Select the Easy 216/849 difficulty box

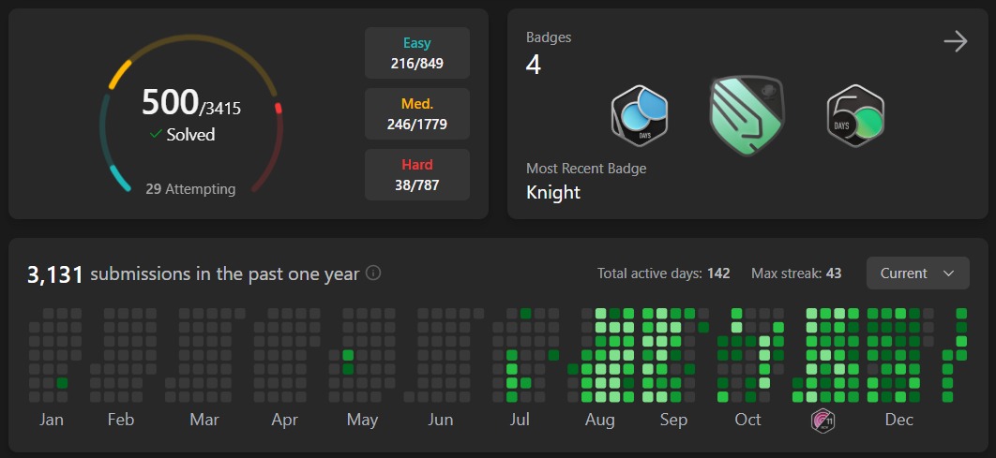[416, 53]
